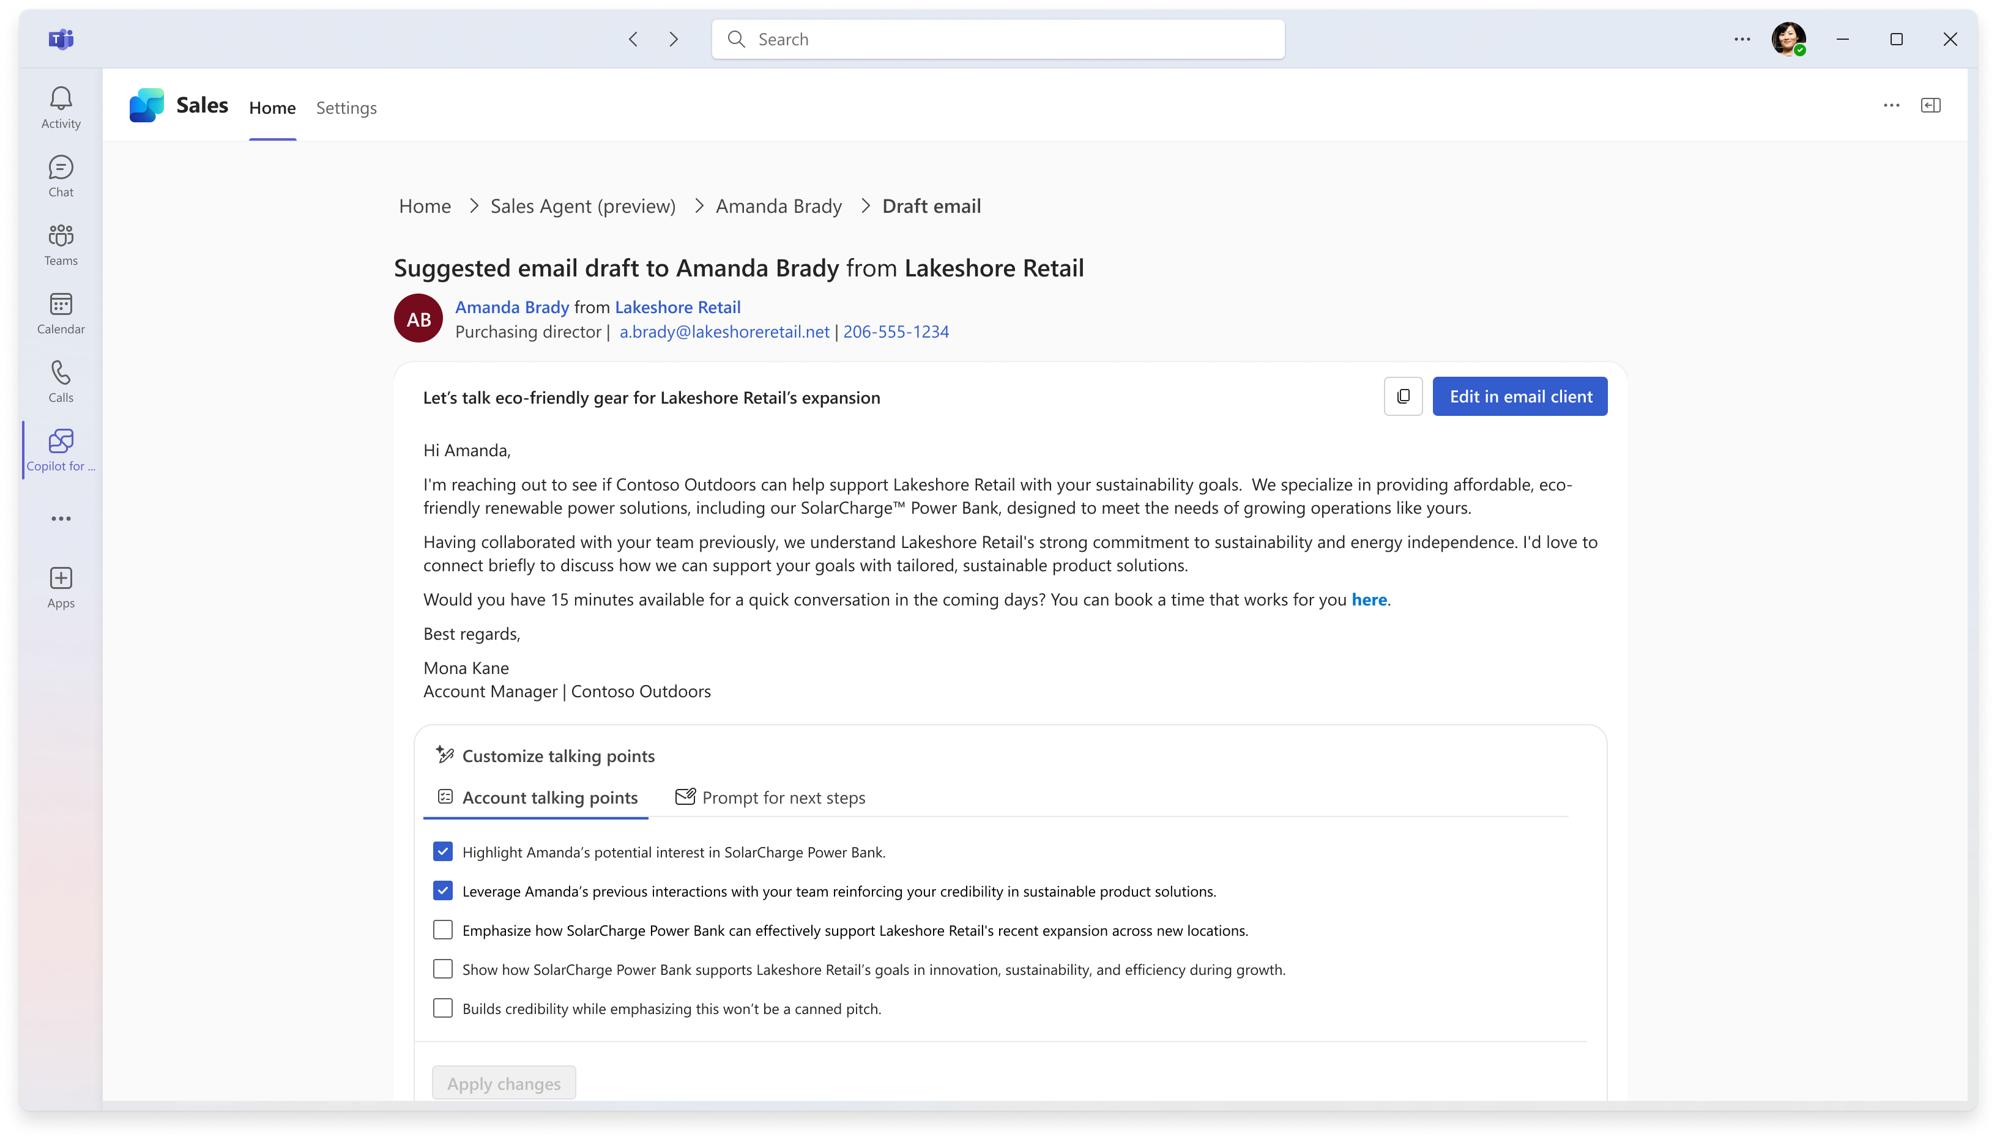Screen dimensions: 1997x1140
Task: Open settings and more menu at top right
Action: (x=1742, y=39)
